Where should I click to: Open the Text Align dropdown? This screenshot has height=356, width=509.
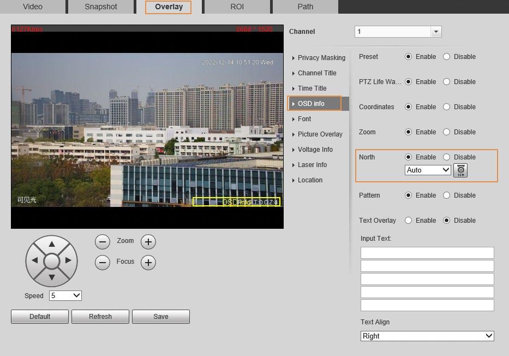pyautogui.click(x=427, y=336)
